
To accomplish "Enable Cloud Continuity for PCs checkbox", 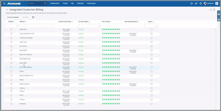I will 11,34.
